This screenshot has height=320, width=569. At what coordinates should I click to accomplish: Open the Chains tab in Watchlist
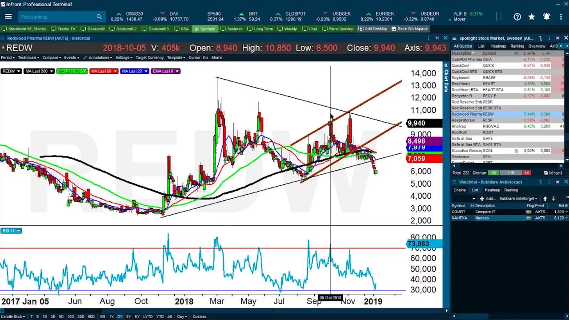tap(460, 190)
